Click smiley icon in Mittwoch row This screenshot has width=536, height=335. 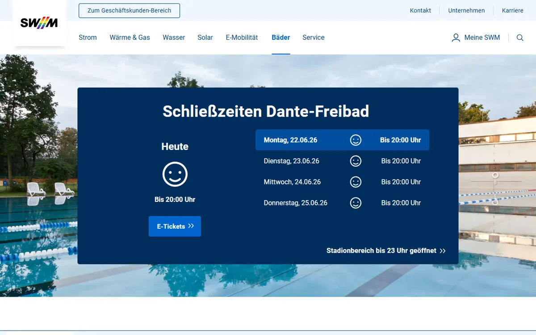356,182
